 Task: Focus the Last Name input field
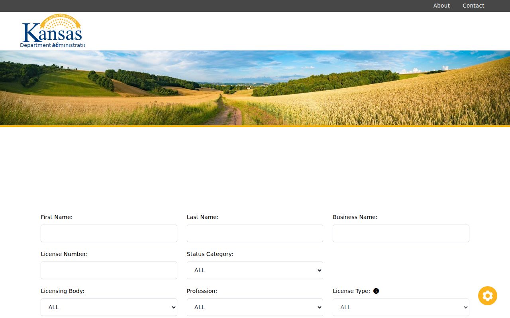pyautogui.click(x=255, y=233)
